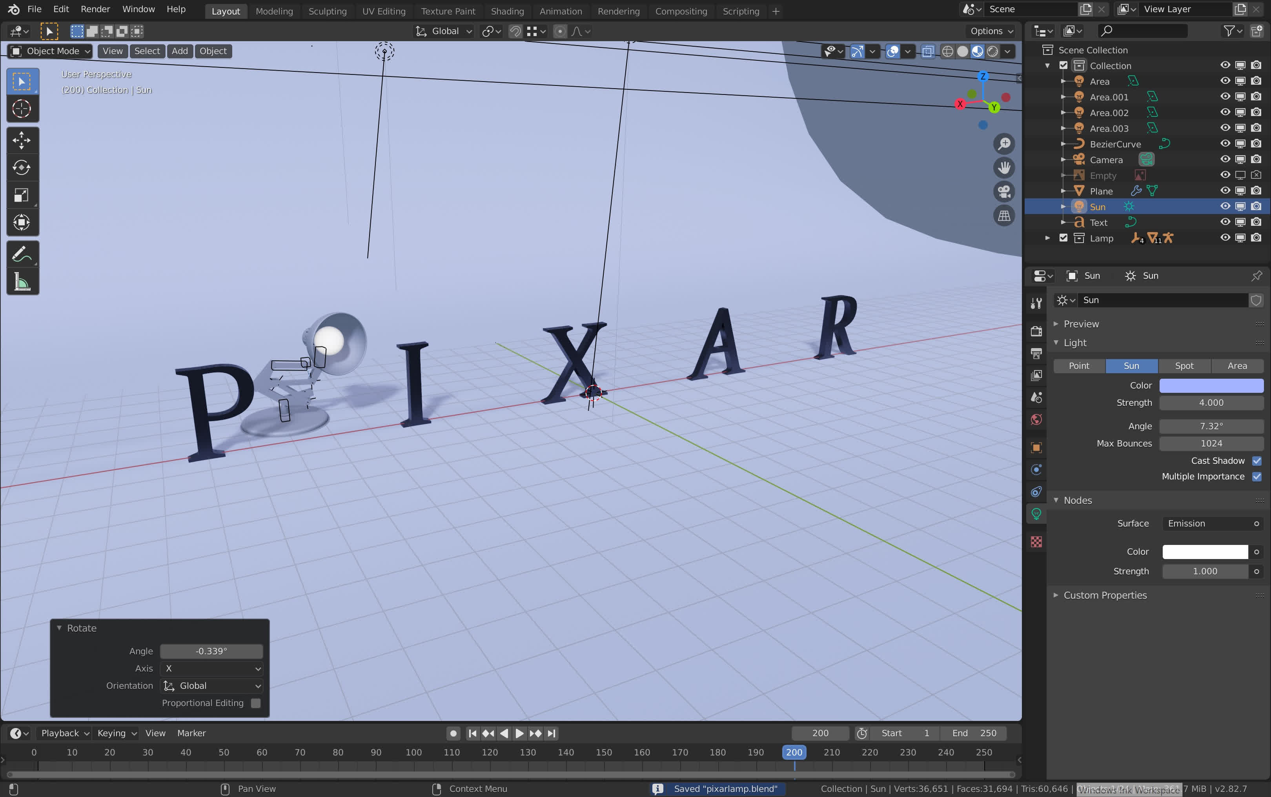
Task: Set light type to Spot
Action: point(1184,366)
